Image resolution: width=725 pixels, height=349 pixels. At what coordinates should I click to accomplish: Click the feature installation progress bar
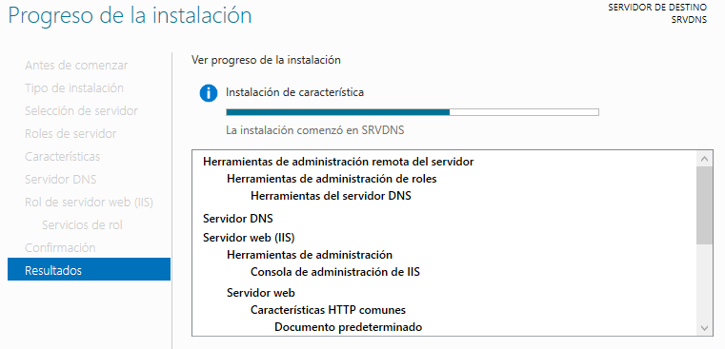413,112
